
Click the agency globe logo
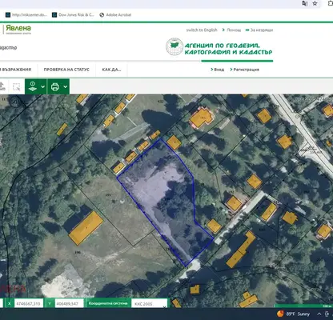[x=175, y=46]
